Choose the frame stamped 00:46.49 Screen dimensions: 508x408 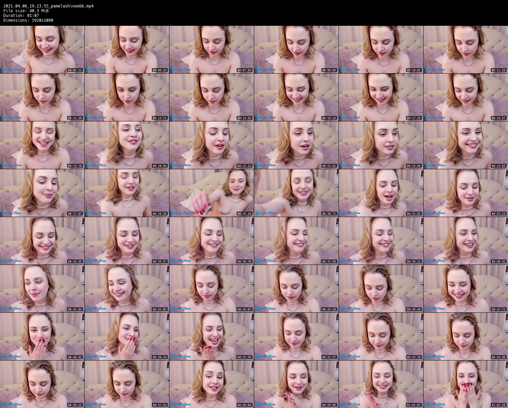pos(381,289)
